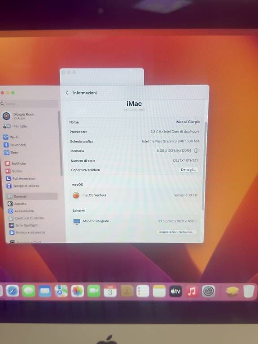Image resolution: width=258 pixels, height=344 pixels.
Task: Click the 8 GB 2133 MHz DDR4 value
Action: (x=174, y=150)
